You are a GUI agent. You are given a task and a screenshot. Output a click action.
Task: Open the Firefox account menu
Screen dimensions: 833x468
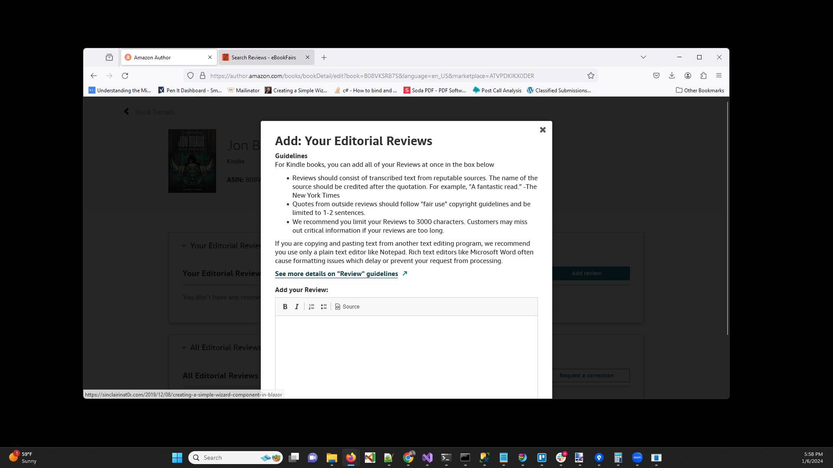[x=688, y=75]
